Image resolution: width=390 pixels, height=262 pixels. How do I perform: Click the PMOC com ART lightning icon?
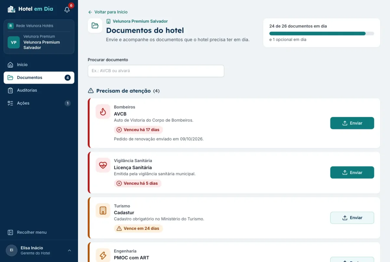[x=103, y=256]
